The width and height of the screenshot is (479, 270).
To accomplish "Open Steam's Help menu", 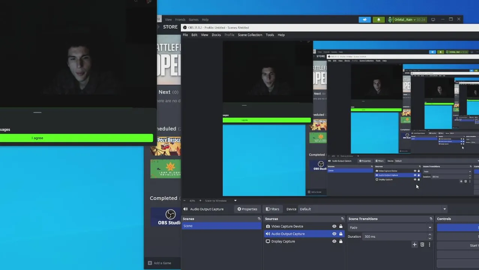I will tap(205, 19).
